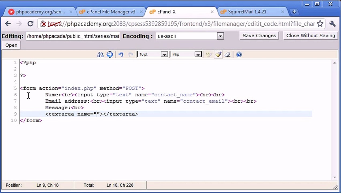
Task: Close the SquirrelMail 1.4.21 tab
Action: click(283, 12)
